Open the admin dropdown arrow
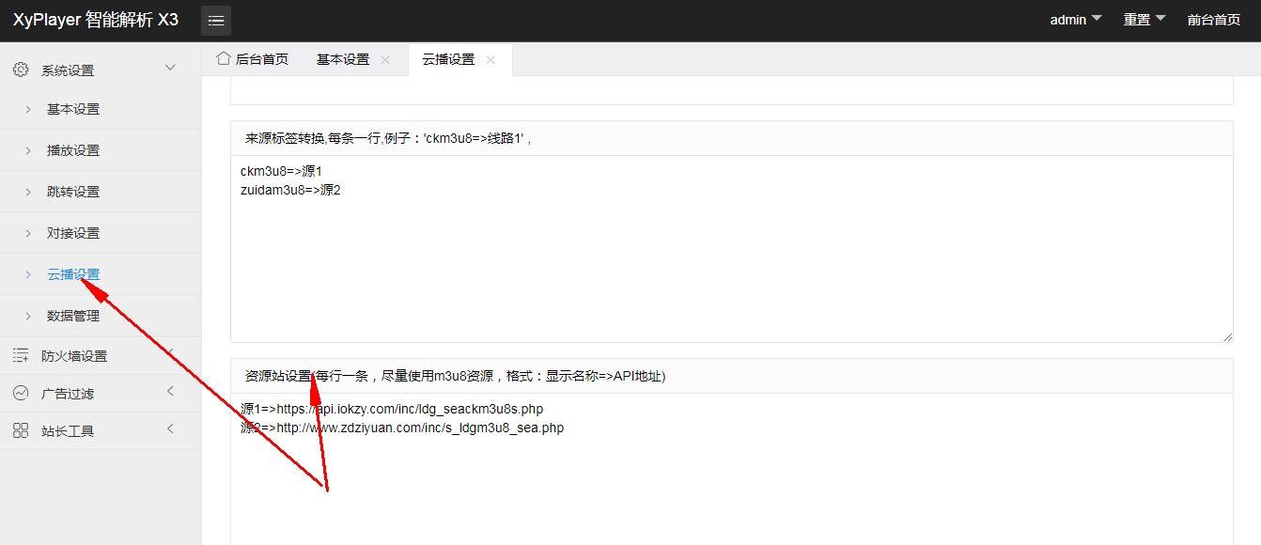 coord(1097,19)
